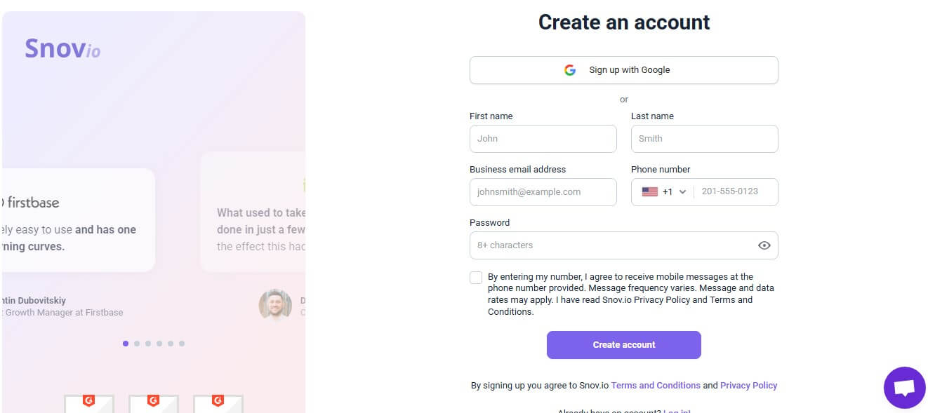Show password with the eye icon

(x=764, y=245)
